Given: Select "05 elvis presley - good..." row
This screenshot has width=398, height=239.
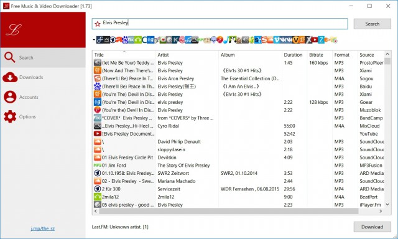Looking at the screenshot, I should [x=239, y=205].
